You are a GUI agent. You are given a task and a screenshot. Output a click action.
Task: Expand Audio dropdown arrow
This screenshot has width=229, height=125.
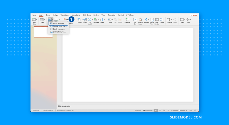(191, 20)
